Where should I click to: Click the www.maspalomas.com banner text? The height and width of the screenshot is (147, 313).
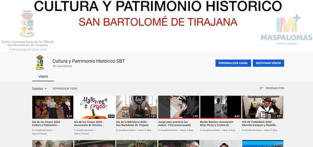click(28, 50)
